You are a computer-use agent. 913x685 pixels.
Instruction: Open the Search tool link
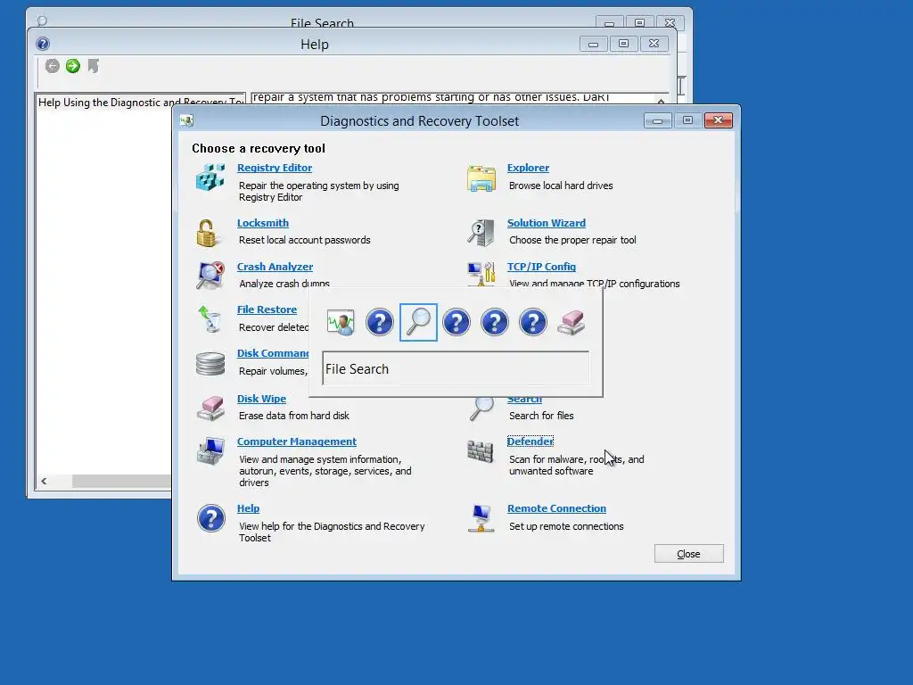[x=524, y=400]
